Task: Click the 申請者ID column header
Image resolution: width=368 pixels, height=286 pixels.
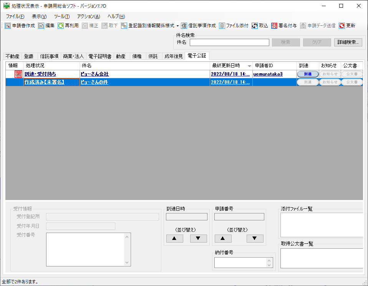Action: tap(275, 66)
